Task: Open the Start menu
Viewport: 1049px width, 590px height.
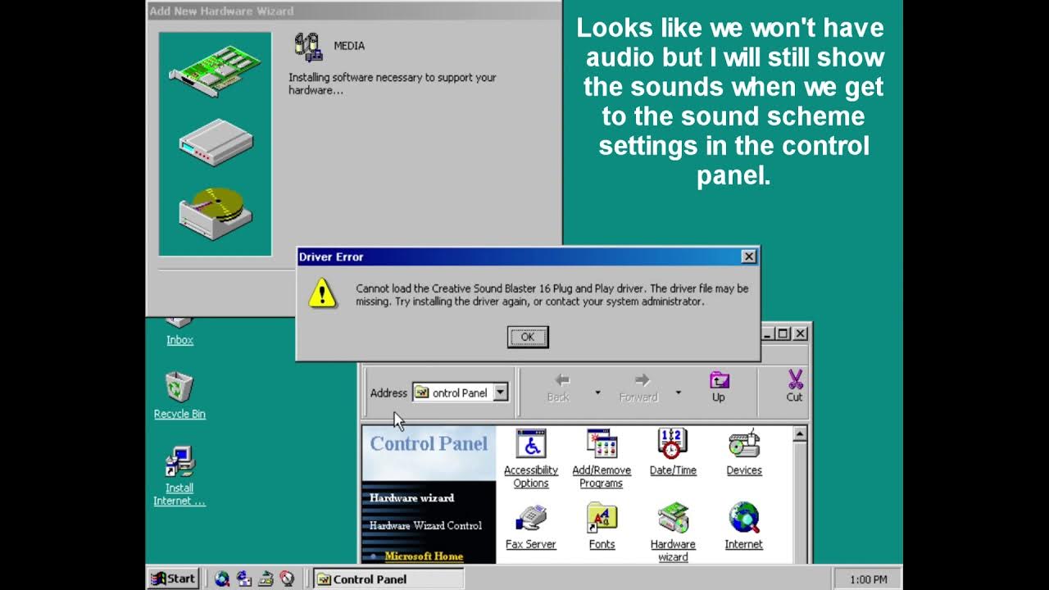Action: pos(174,579)
